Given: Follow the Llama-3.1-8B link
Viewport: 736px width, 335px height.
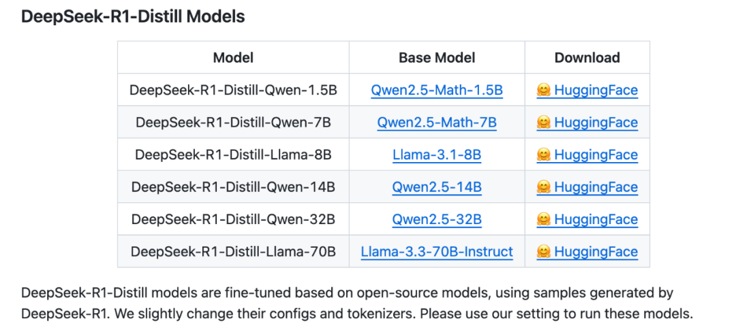Looking at the screenshot, I should 437,155.
